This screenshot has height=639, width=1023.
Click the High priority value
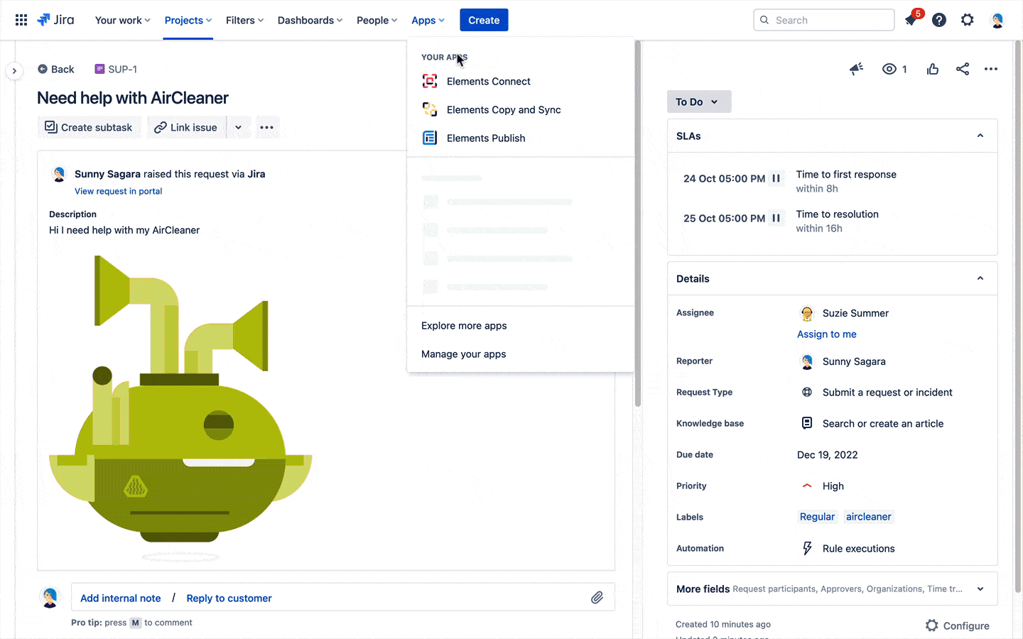pos(833,486)
